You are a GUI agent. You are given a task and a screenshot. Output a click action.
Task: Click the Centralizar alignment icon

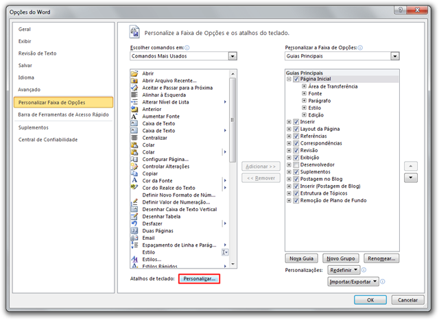pos(134,138)
